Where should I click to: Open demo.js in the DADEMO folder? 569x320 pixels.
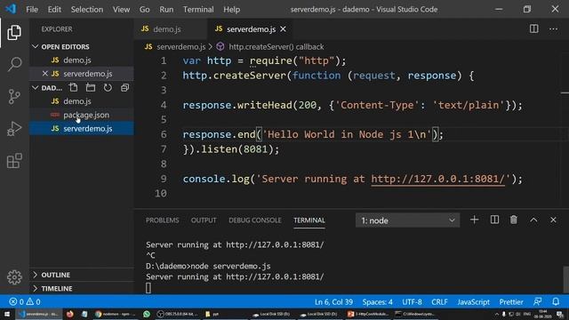(82, 101)
